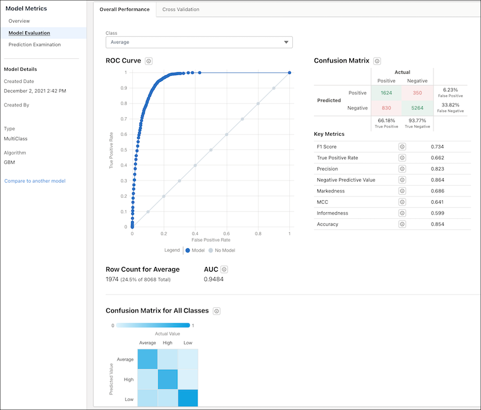Click Markedness value 0.686
The image size is (481, 410).
click(437, 191)
